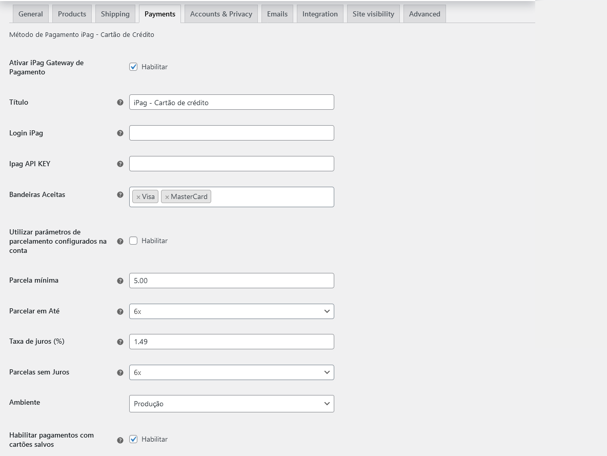Screen dimensions: 607x456
Task: Open help tip for Taxa de juros
Action: pos(120,342)
